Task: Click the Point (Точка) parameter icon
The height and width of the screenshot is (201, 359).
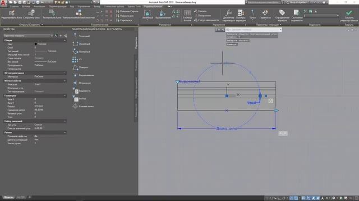Action: pyautogui.click(x=252, y=13)
